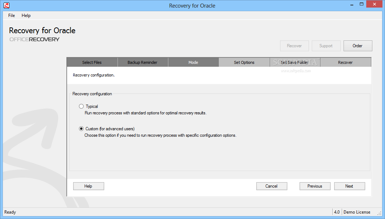Click the OFFICERECOVERY logo text
The height and width of the screenshot is (219, 385).
34,39
